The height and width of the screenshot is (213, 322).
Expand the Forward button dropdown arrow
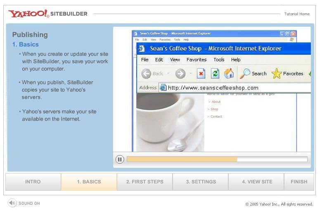(x=191, y=74)
